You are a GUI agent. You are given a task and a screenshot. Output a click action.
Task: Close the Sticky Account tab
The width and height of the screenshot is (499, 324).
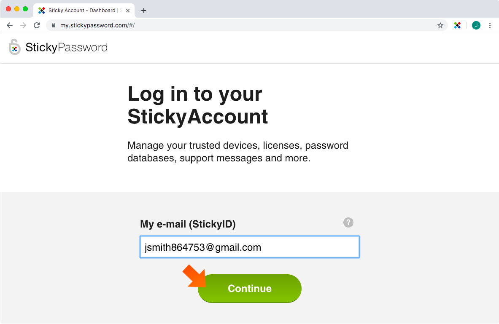(128, 11)
